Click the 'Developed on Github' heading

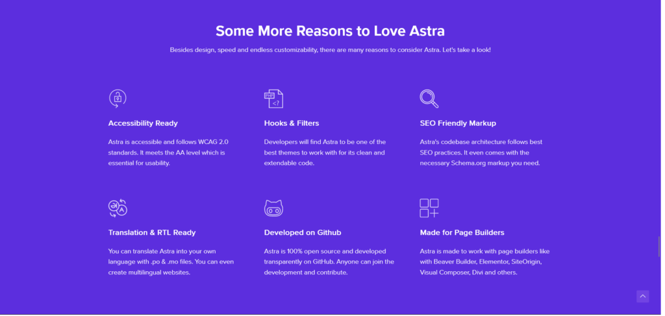303,232
